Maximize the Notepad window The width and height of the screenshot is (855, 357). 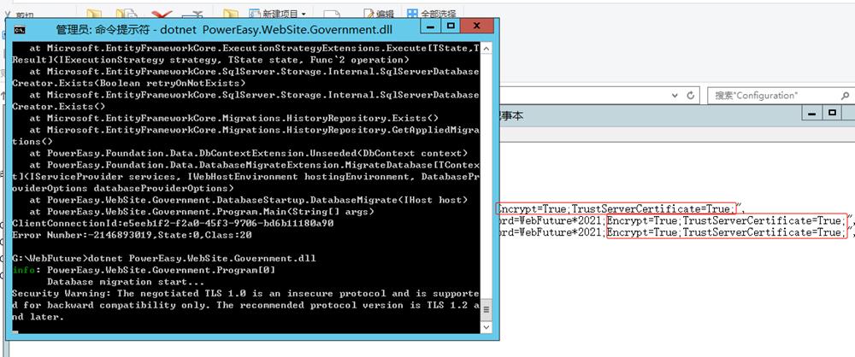(x=832, y=114)
